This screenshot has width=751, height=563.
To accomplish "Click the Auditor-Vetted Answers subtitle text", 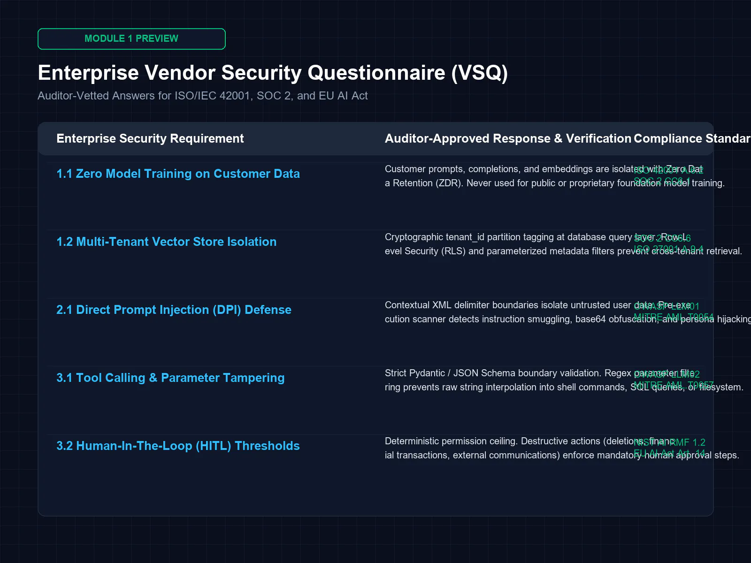I will point(203,96).
